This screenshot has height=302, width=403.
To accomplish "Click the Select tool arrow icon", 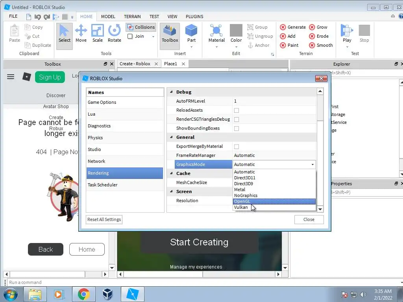I will pos(64,31).
